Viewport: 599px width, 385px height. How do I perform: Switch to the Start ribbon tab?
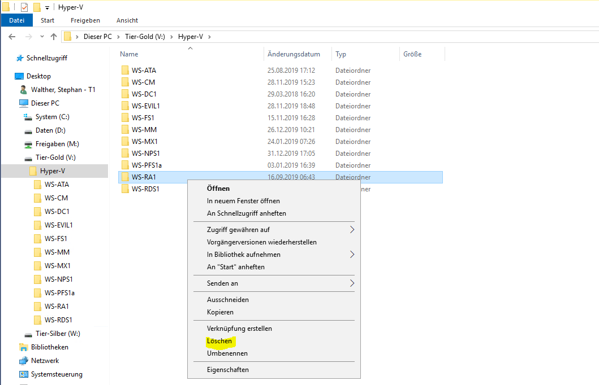[x=48, y=20]
